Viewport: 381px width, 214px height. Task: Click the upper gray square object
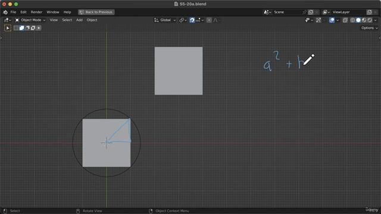click(x=179, y=71)
